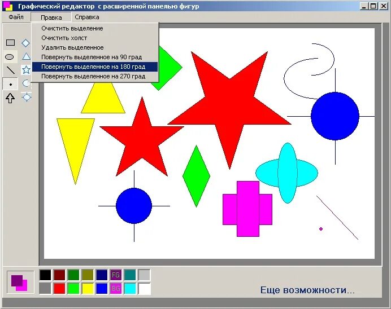Screen dimensions: 391x309
Task: Click the BG background color button
Action: coord(116,289)
